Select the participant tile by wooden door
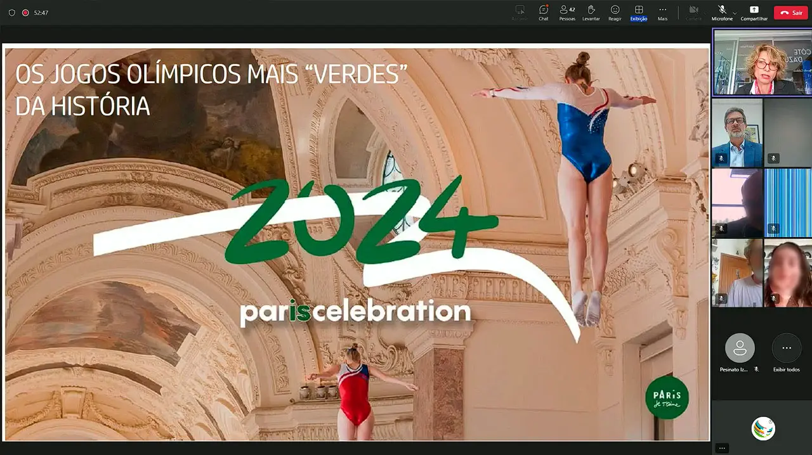Viewport: 812px width, 455px height. click(x=737, y=273)
